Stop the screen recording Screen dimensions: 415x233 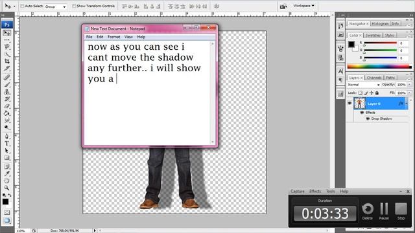coord(401,211)
